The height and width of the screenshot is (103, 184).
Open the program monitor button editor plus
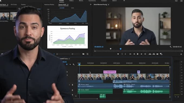pos(181,54)
